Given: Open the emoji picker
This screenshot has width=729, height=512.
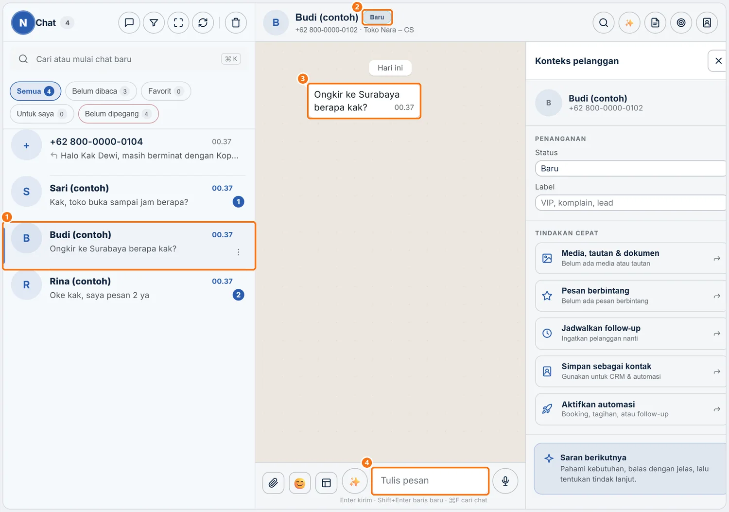Looking at the screenshot, I should click(300, 482).
